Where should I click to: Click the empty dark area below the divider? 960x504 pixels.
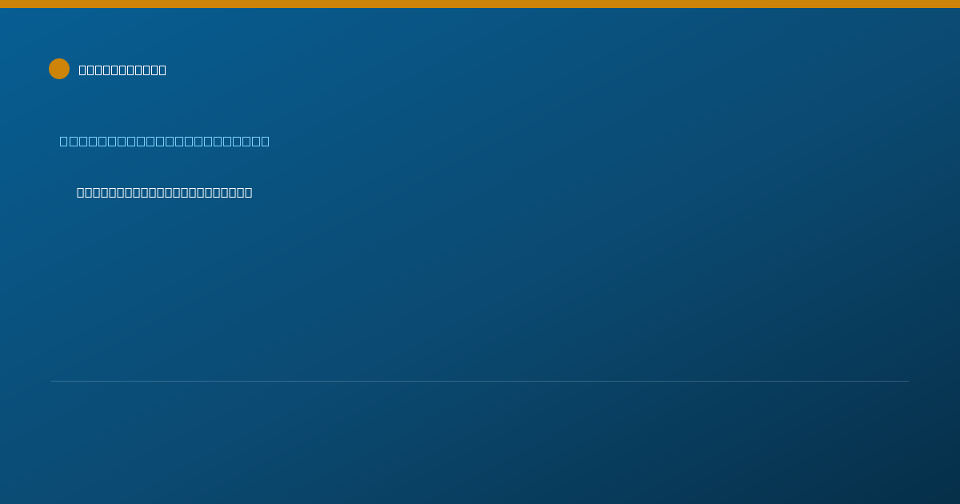pyautogui.click(x=480, y=444)
